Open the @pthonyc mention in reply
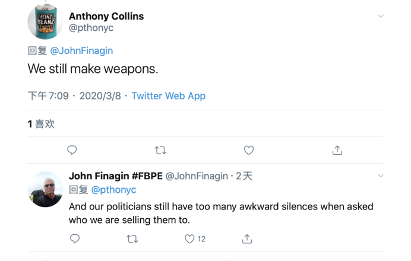Viewport: 411px width, 261px height. click(x=113, y=190)
